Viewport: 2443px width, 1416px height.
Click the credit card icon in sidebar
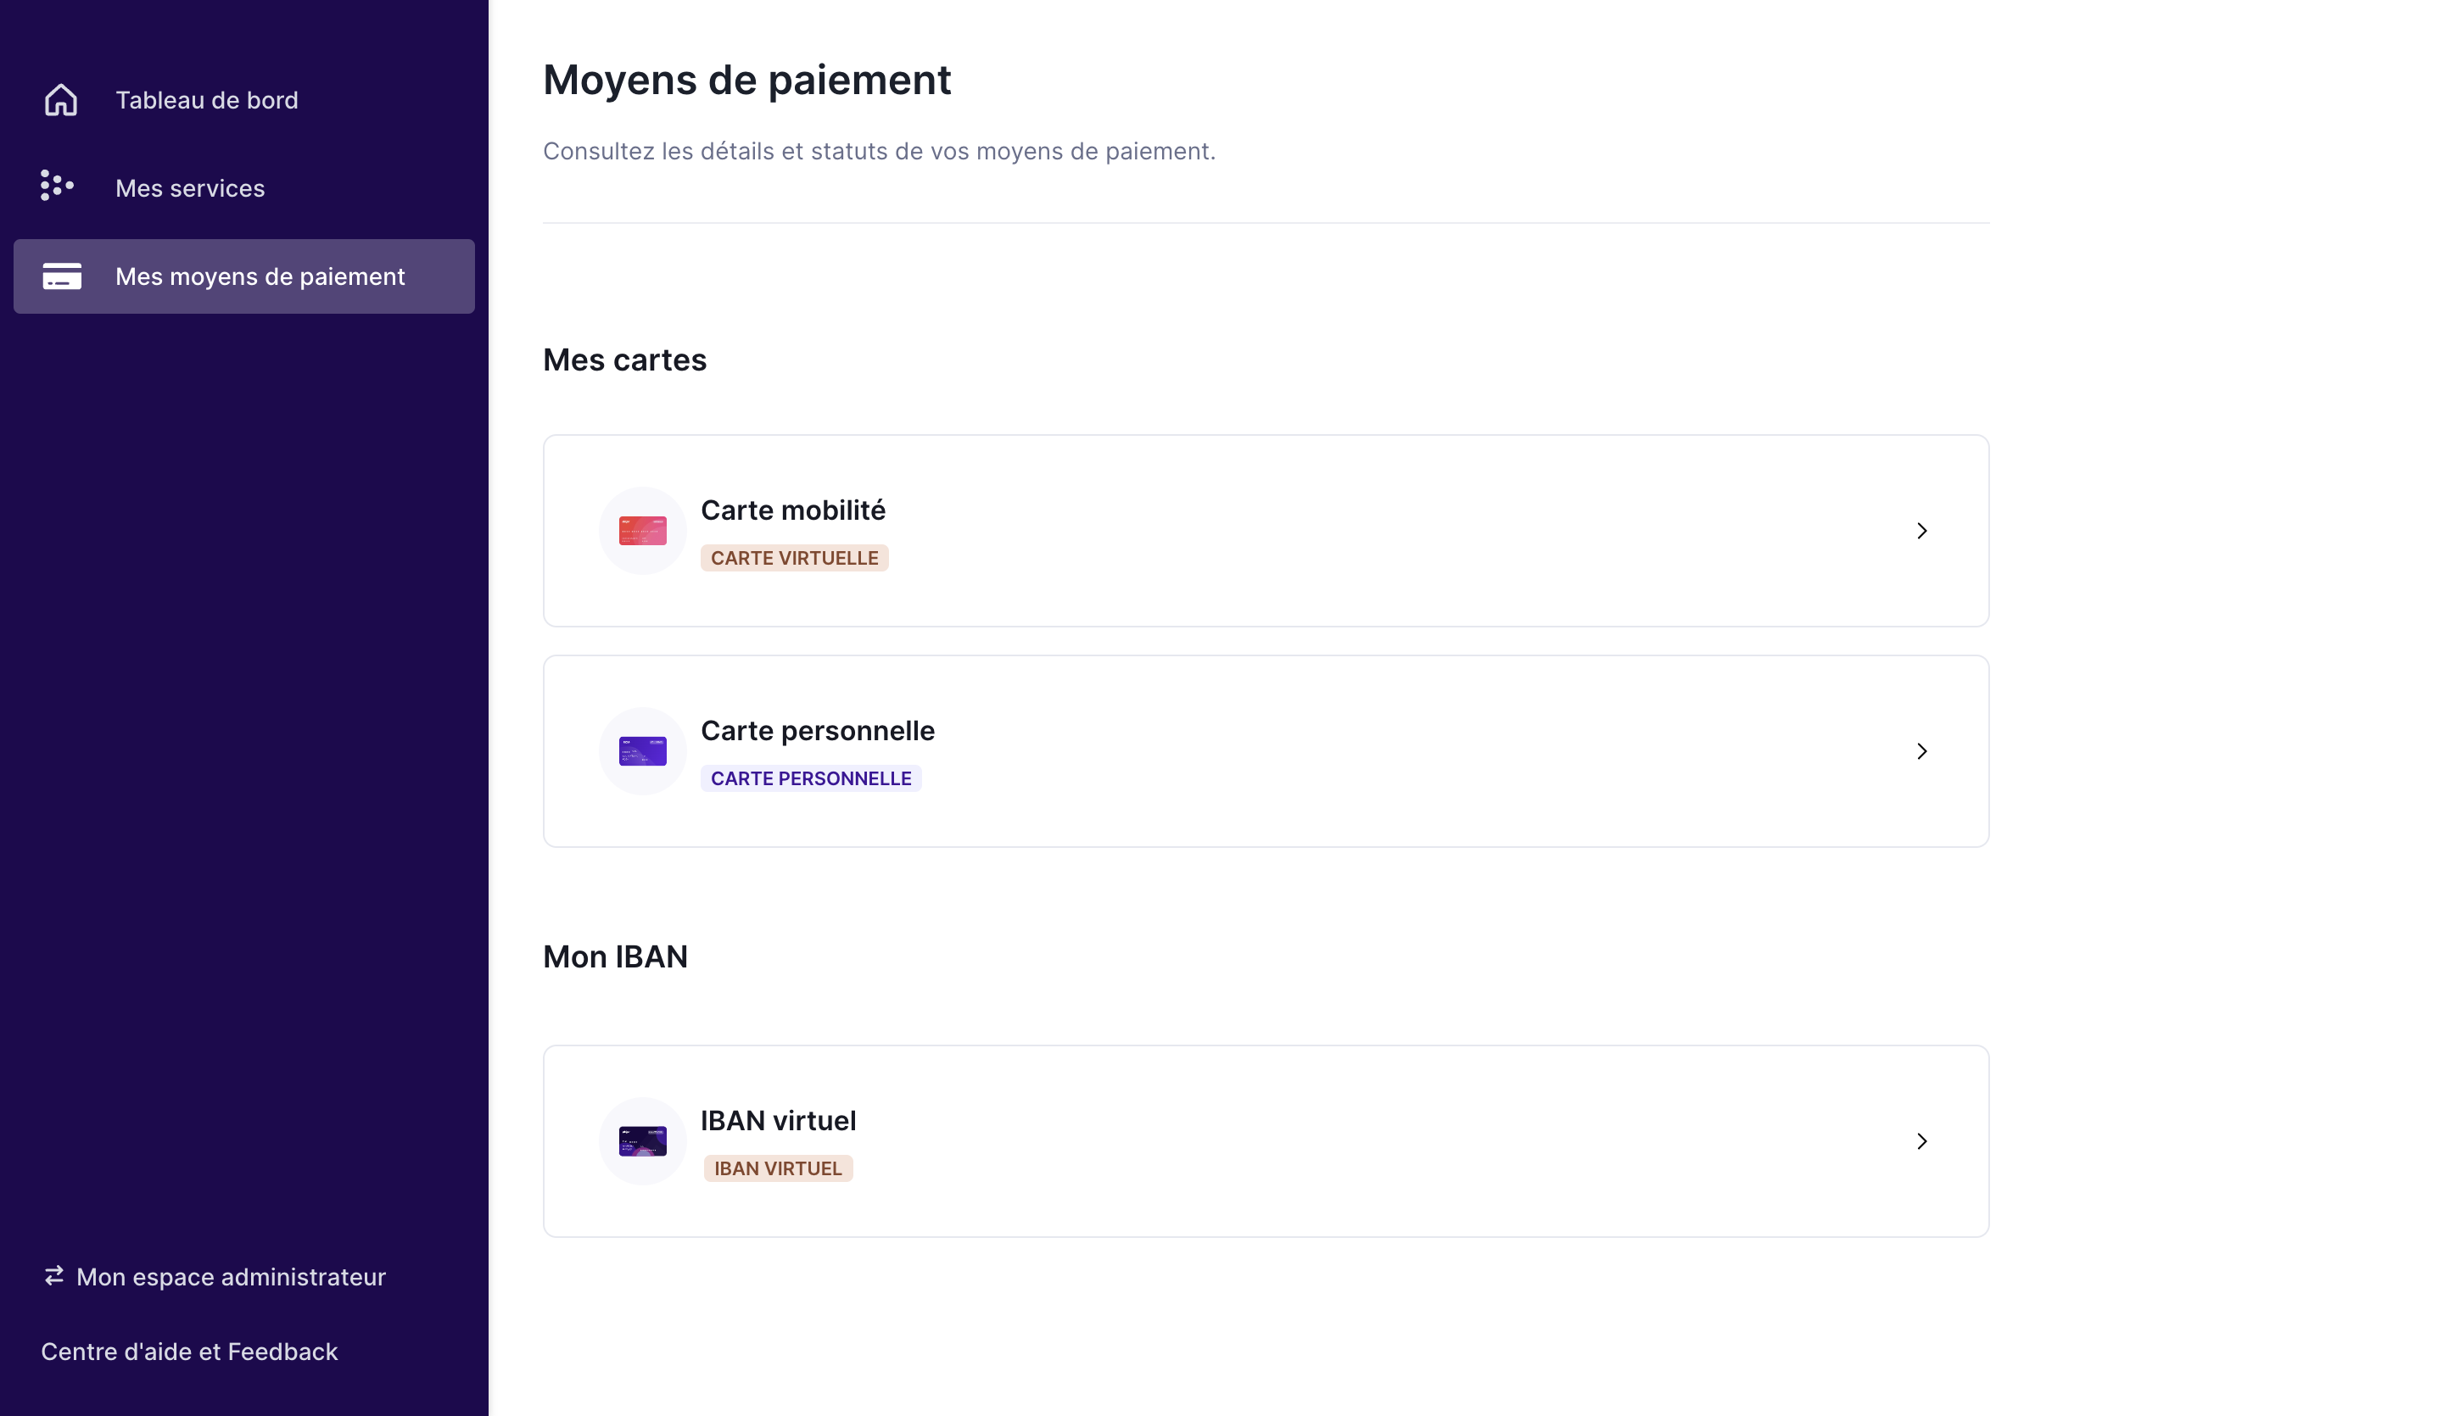[62, 276]
